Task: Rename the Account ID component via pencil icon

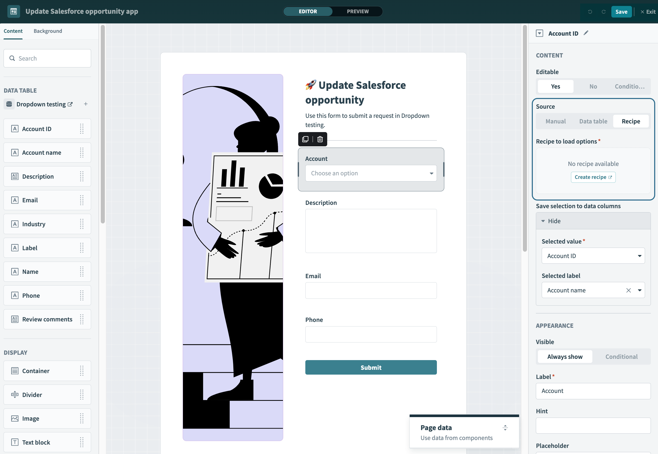Action: point(586,33)
